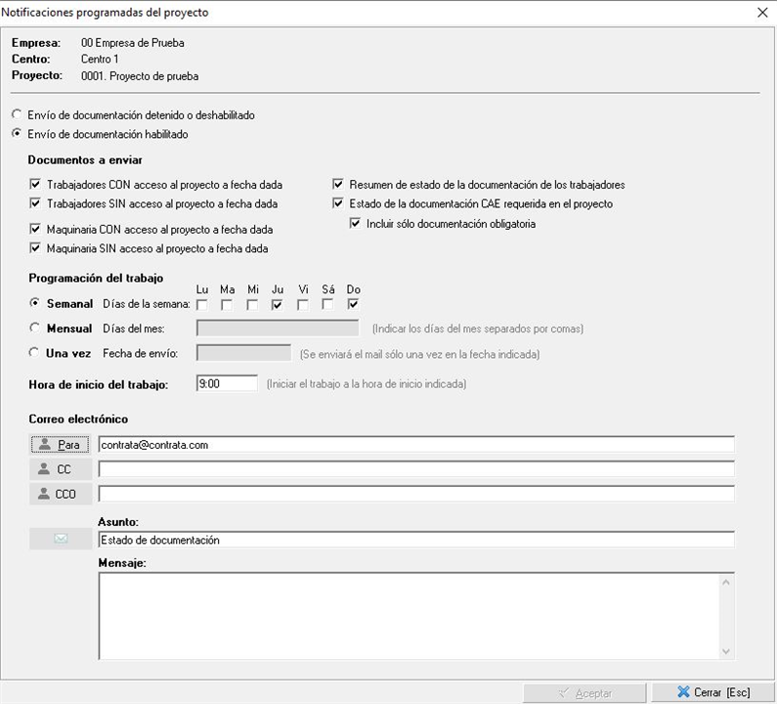Close the dialog with the X icon
The image size is (777, 704).
(x=762, y=13)
